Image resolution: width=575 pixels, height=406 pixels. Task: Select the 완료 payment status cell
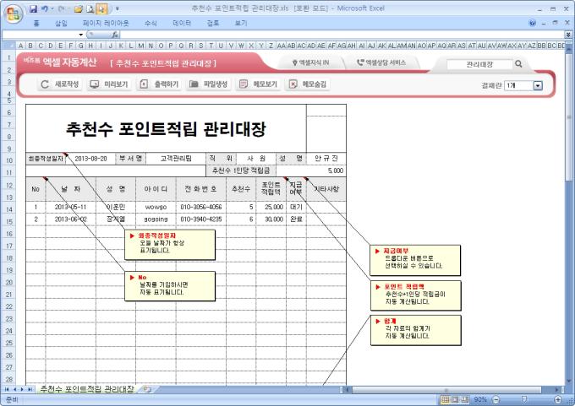pos(296,219)
